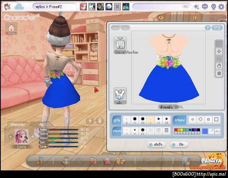228x178 pixels.
Task: Toggle the grid display tool
Action: tap(219, 73)
